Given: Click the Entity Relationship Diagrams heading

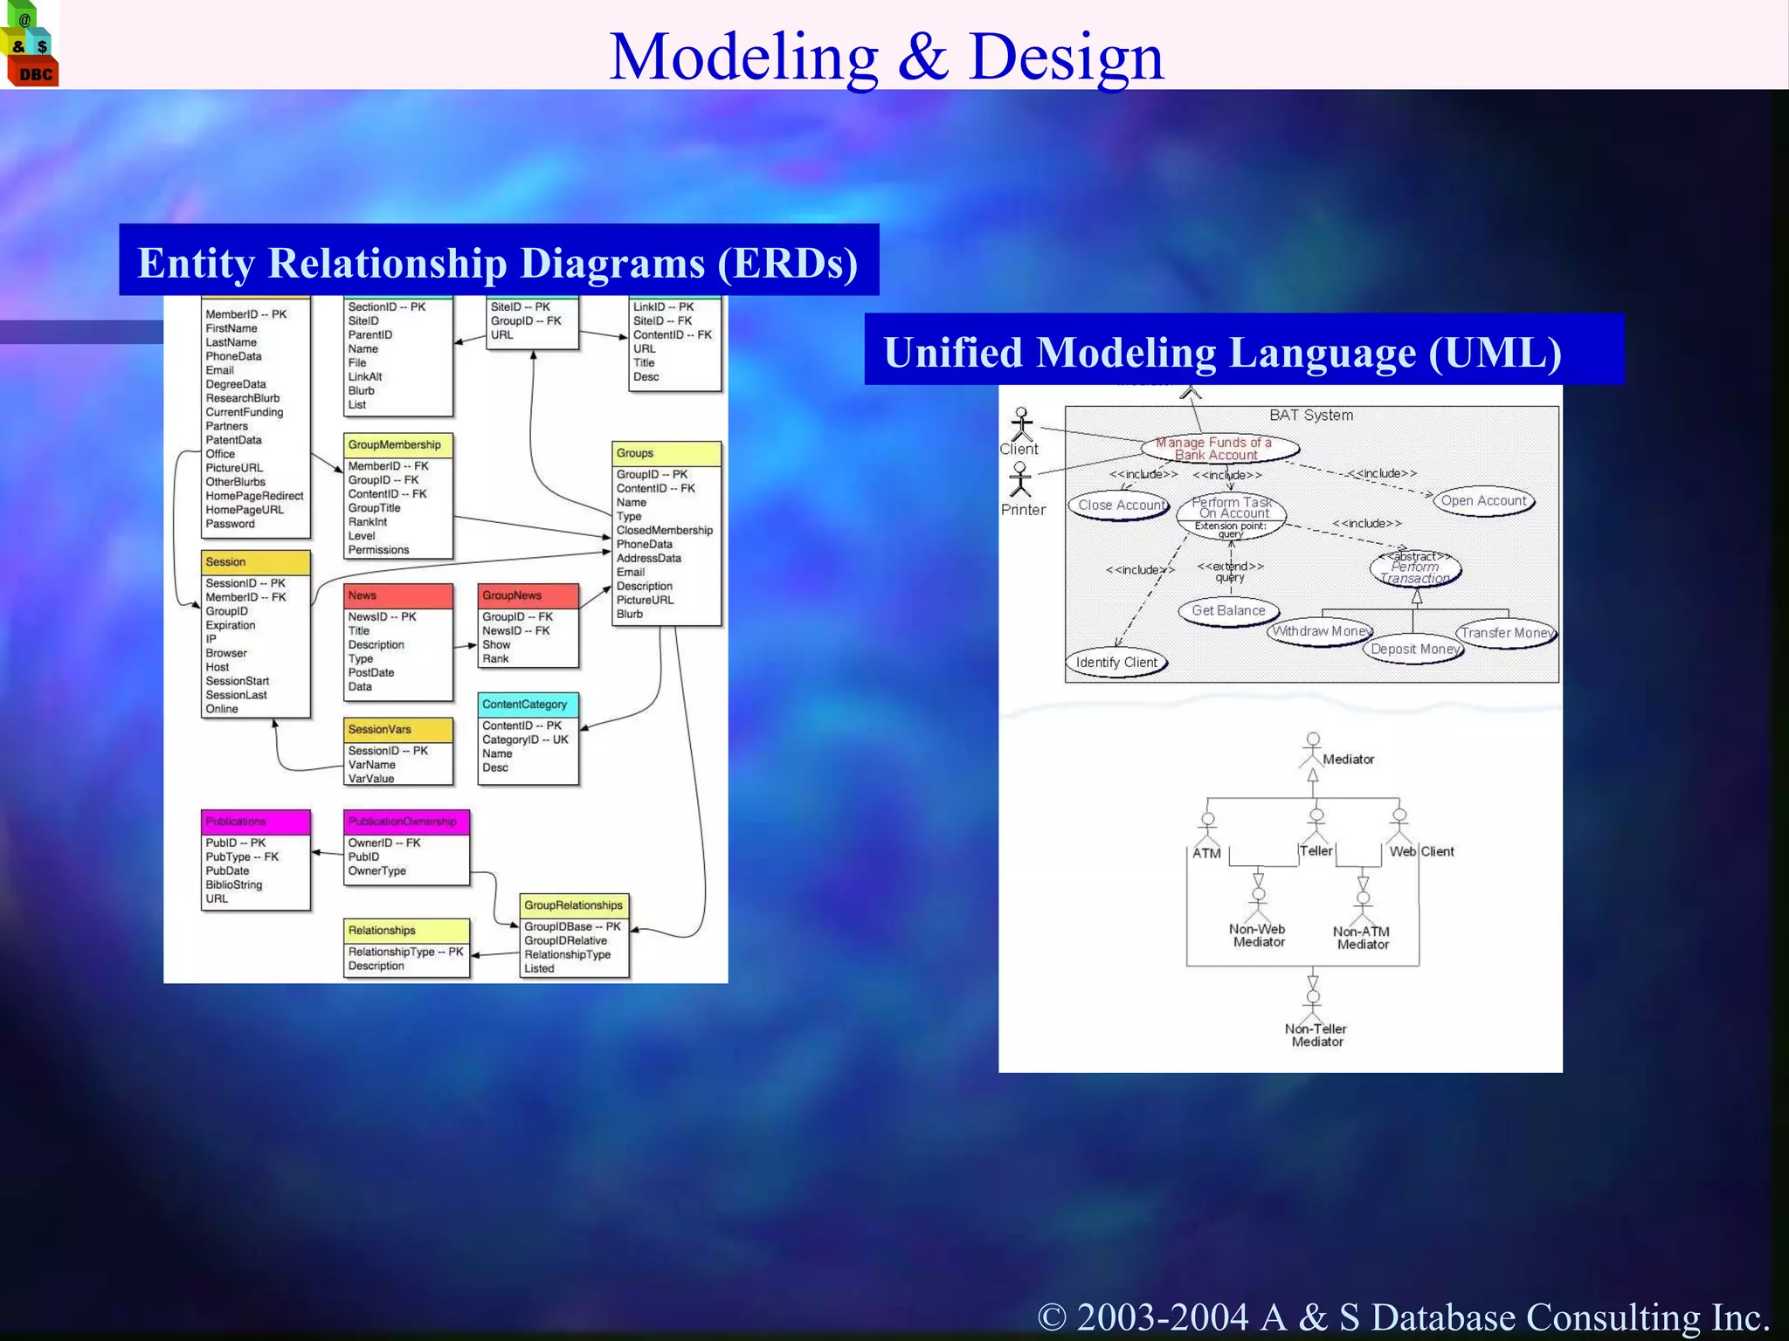Looking at the screenshot, I should click(499, 262).
